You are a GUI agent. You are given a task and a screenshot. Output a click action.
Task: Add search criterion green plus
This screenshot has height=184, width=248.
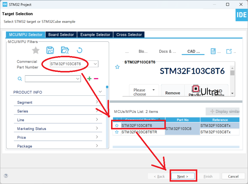point(89,79)
